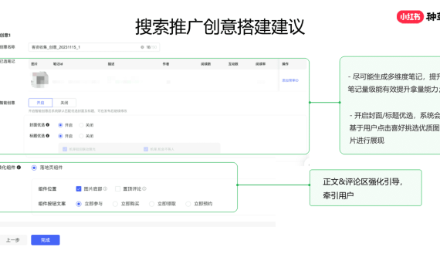
Task: Click the 组件位置 label
Action: pos(47,188)
